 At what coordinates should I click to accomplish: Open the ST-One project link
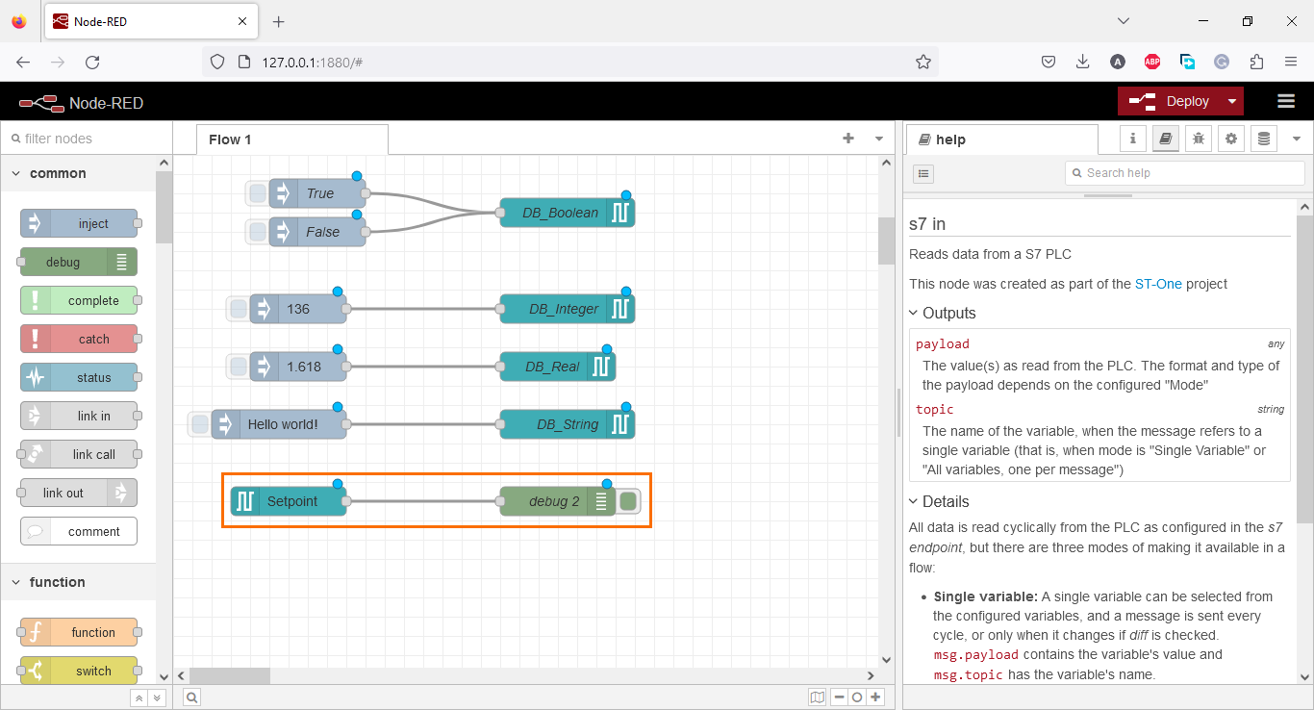click(x=1158, y=284)
